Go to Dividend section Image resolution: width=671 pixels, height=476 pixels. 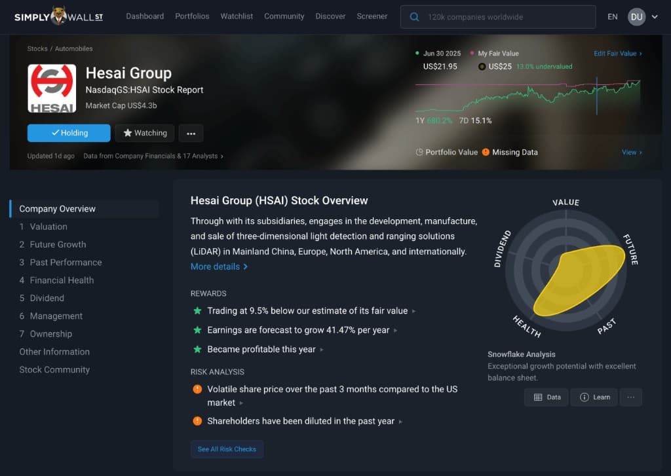pos(41,299)
